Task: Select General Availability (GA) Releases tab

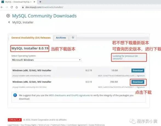Action: click(31, 38)
